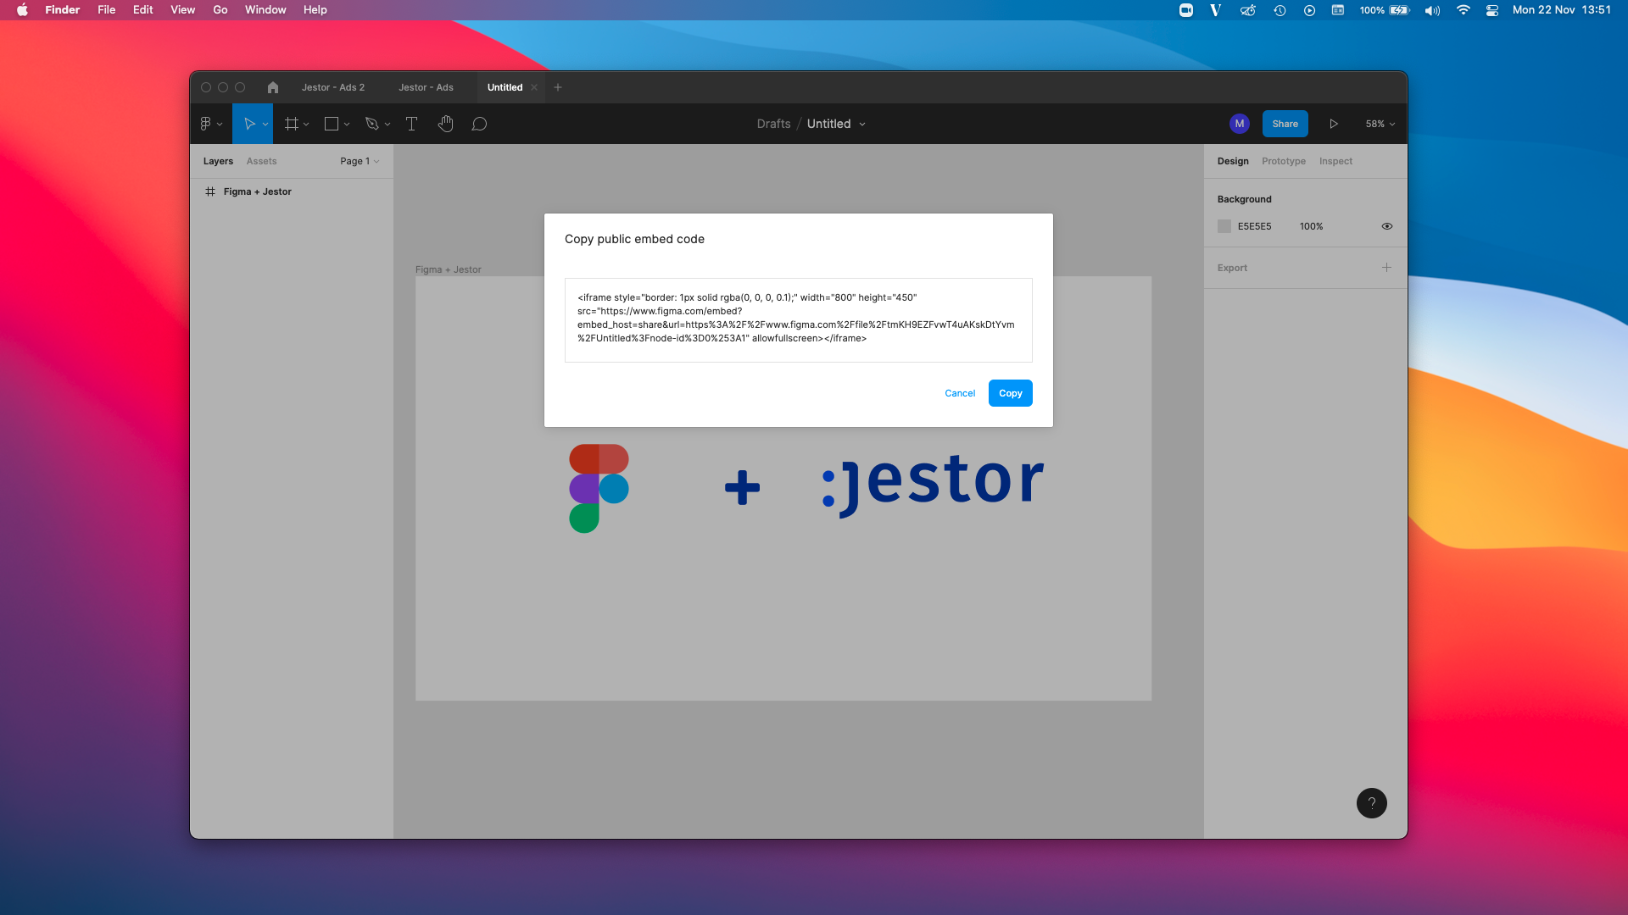Open the Finder File menu
1628x915 pixels.
click(x=106, y=10)
